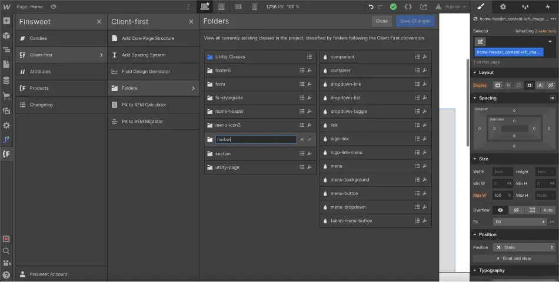
Task: Open Candies in Finsweet menu
Action: coord(61,38)
